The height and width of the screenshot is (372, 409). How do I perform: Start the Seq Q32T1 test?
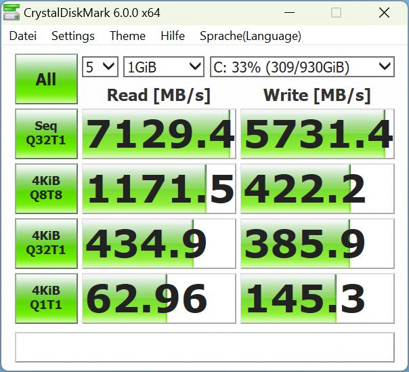click(x=47, y=133)
